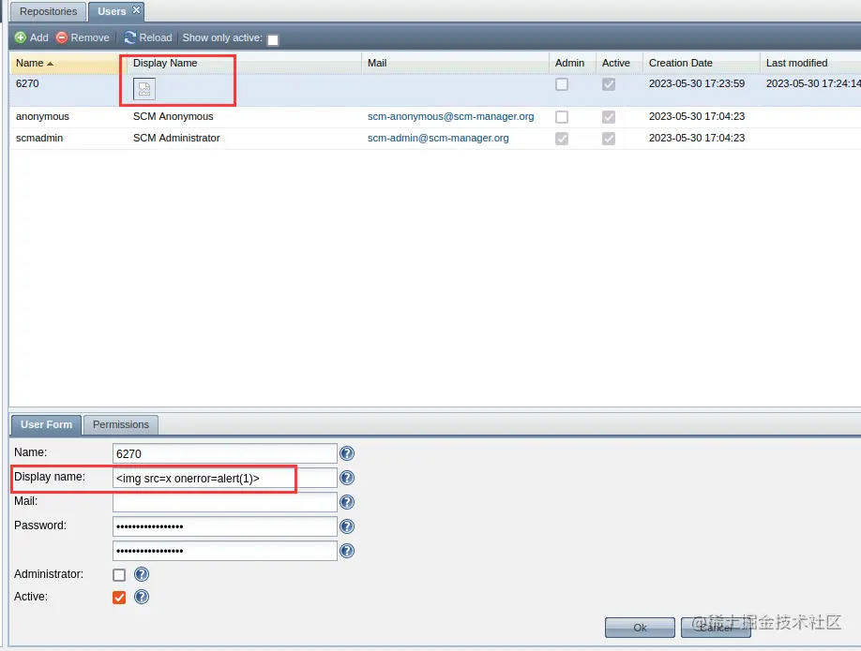Sort by the Admin column header
This screenshot has height=651, width=861.
[x=572, y=63]
